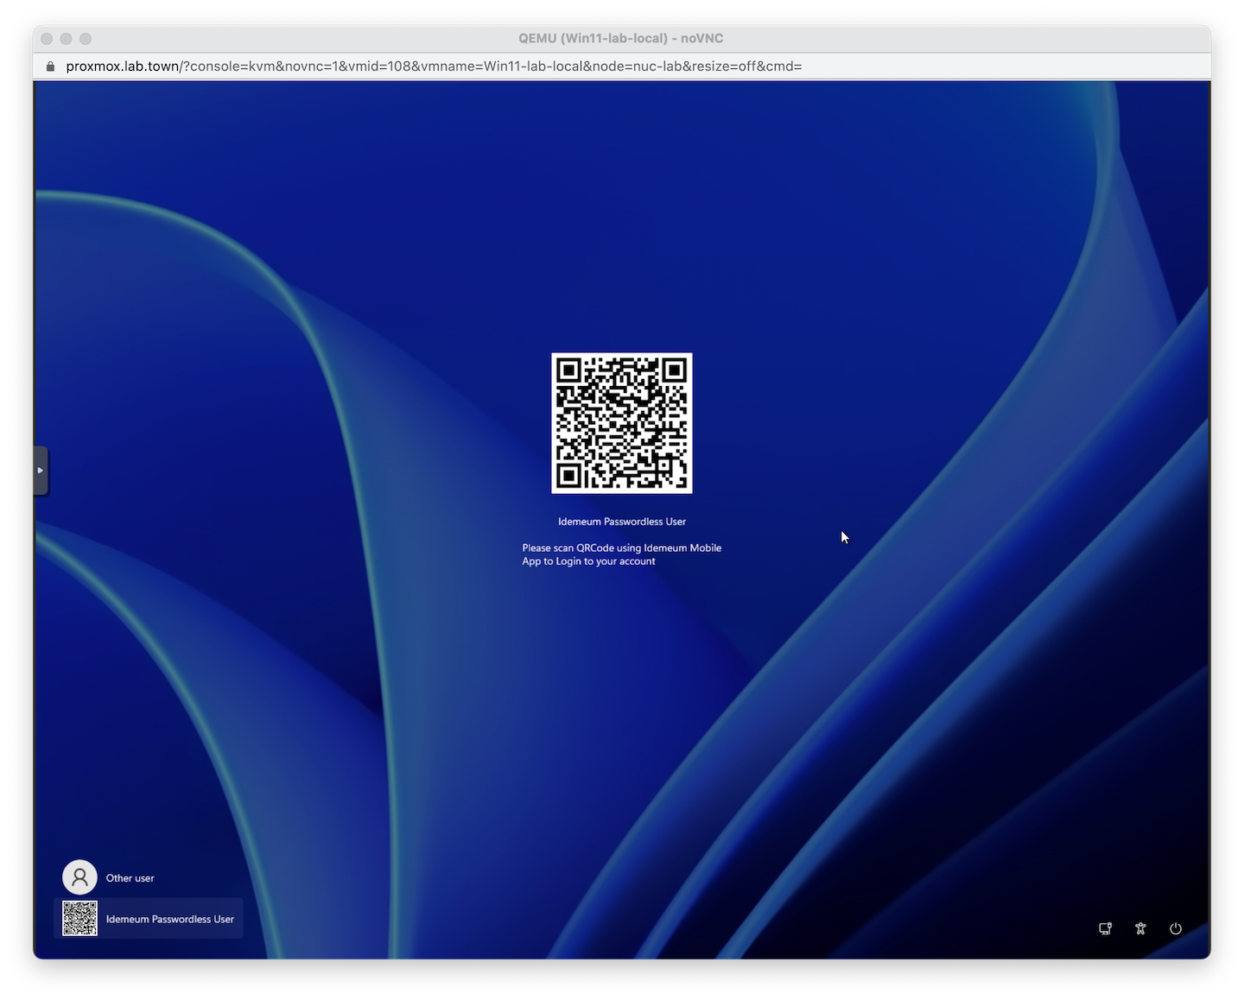Click the window title 'QEMU (Win11-lab-local) - noVNC'
This screenshot has width=1244, height=1000.
click(x=621, y=39)
